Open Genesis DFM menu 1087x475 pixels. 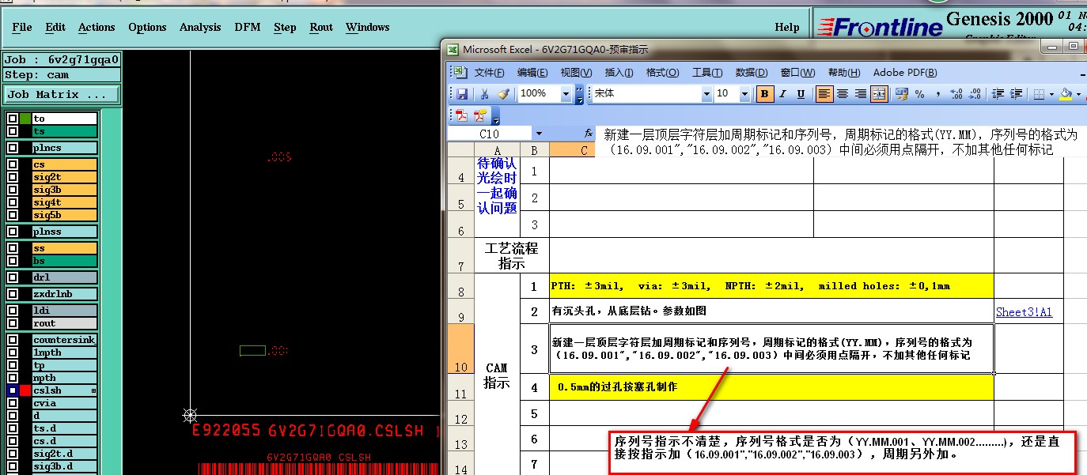coord(248,27)
